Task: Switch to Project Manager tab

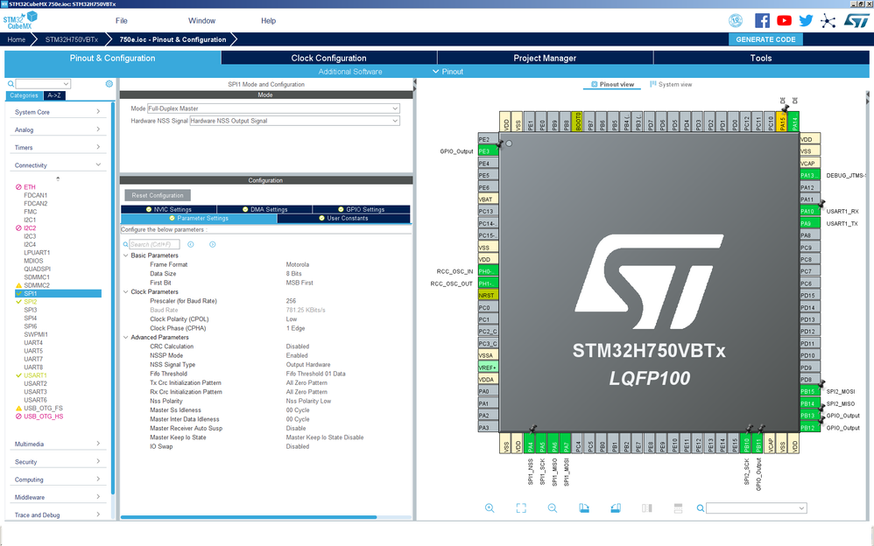Action: click(545, 58)
